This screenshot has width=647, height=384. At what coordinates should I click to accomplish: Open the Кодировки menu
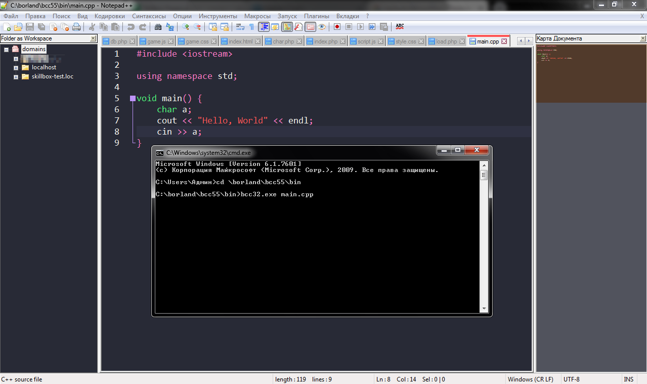(109, 16)
